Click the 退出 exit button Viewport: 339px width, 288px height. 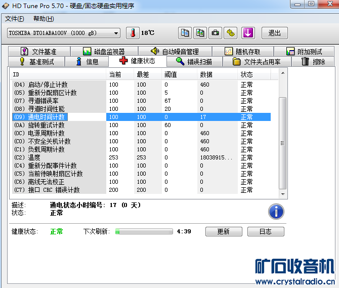click(275, 33)
